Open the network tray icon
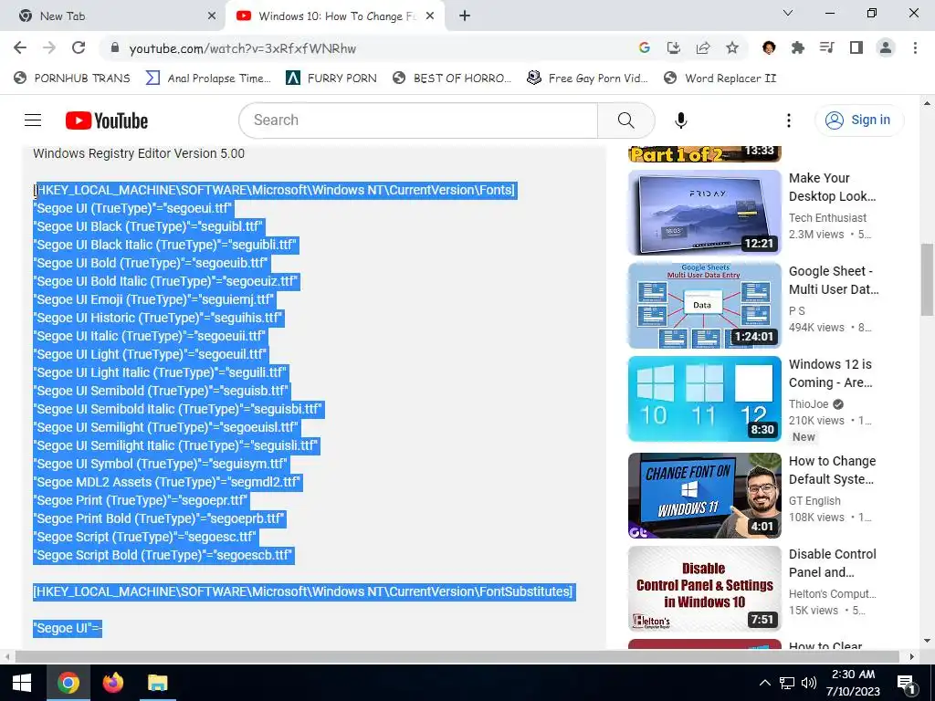 click(x=787, y=683)
